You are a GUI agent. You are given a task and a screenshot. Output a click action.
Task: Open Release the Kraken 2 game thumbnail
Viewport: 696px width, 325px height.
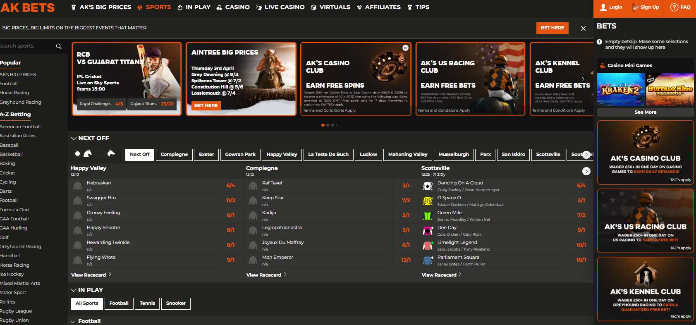pos(621,90)
